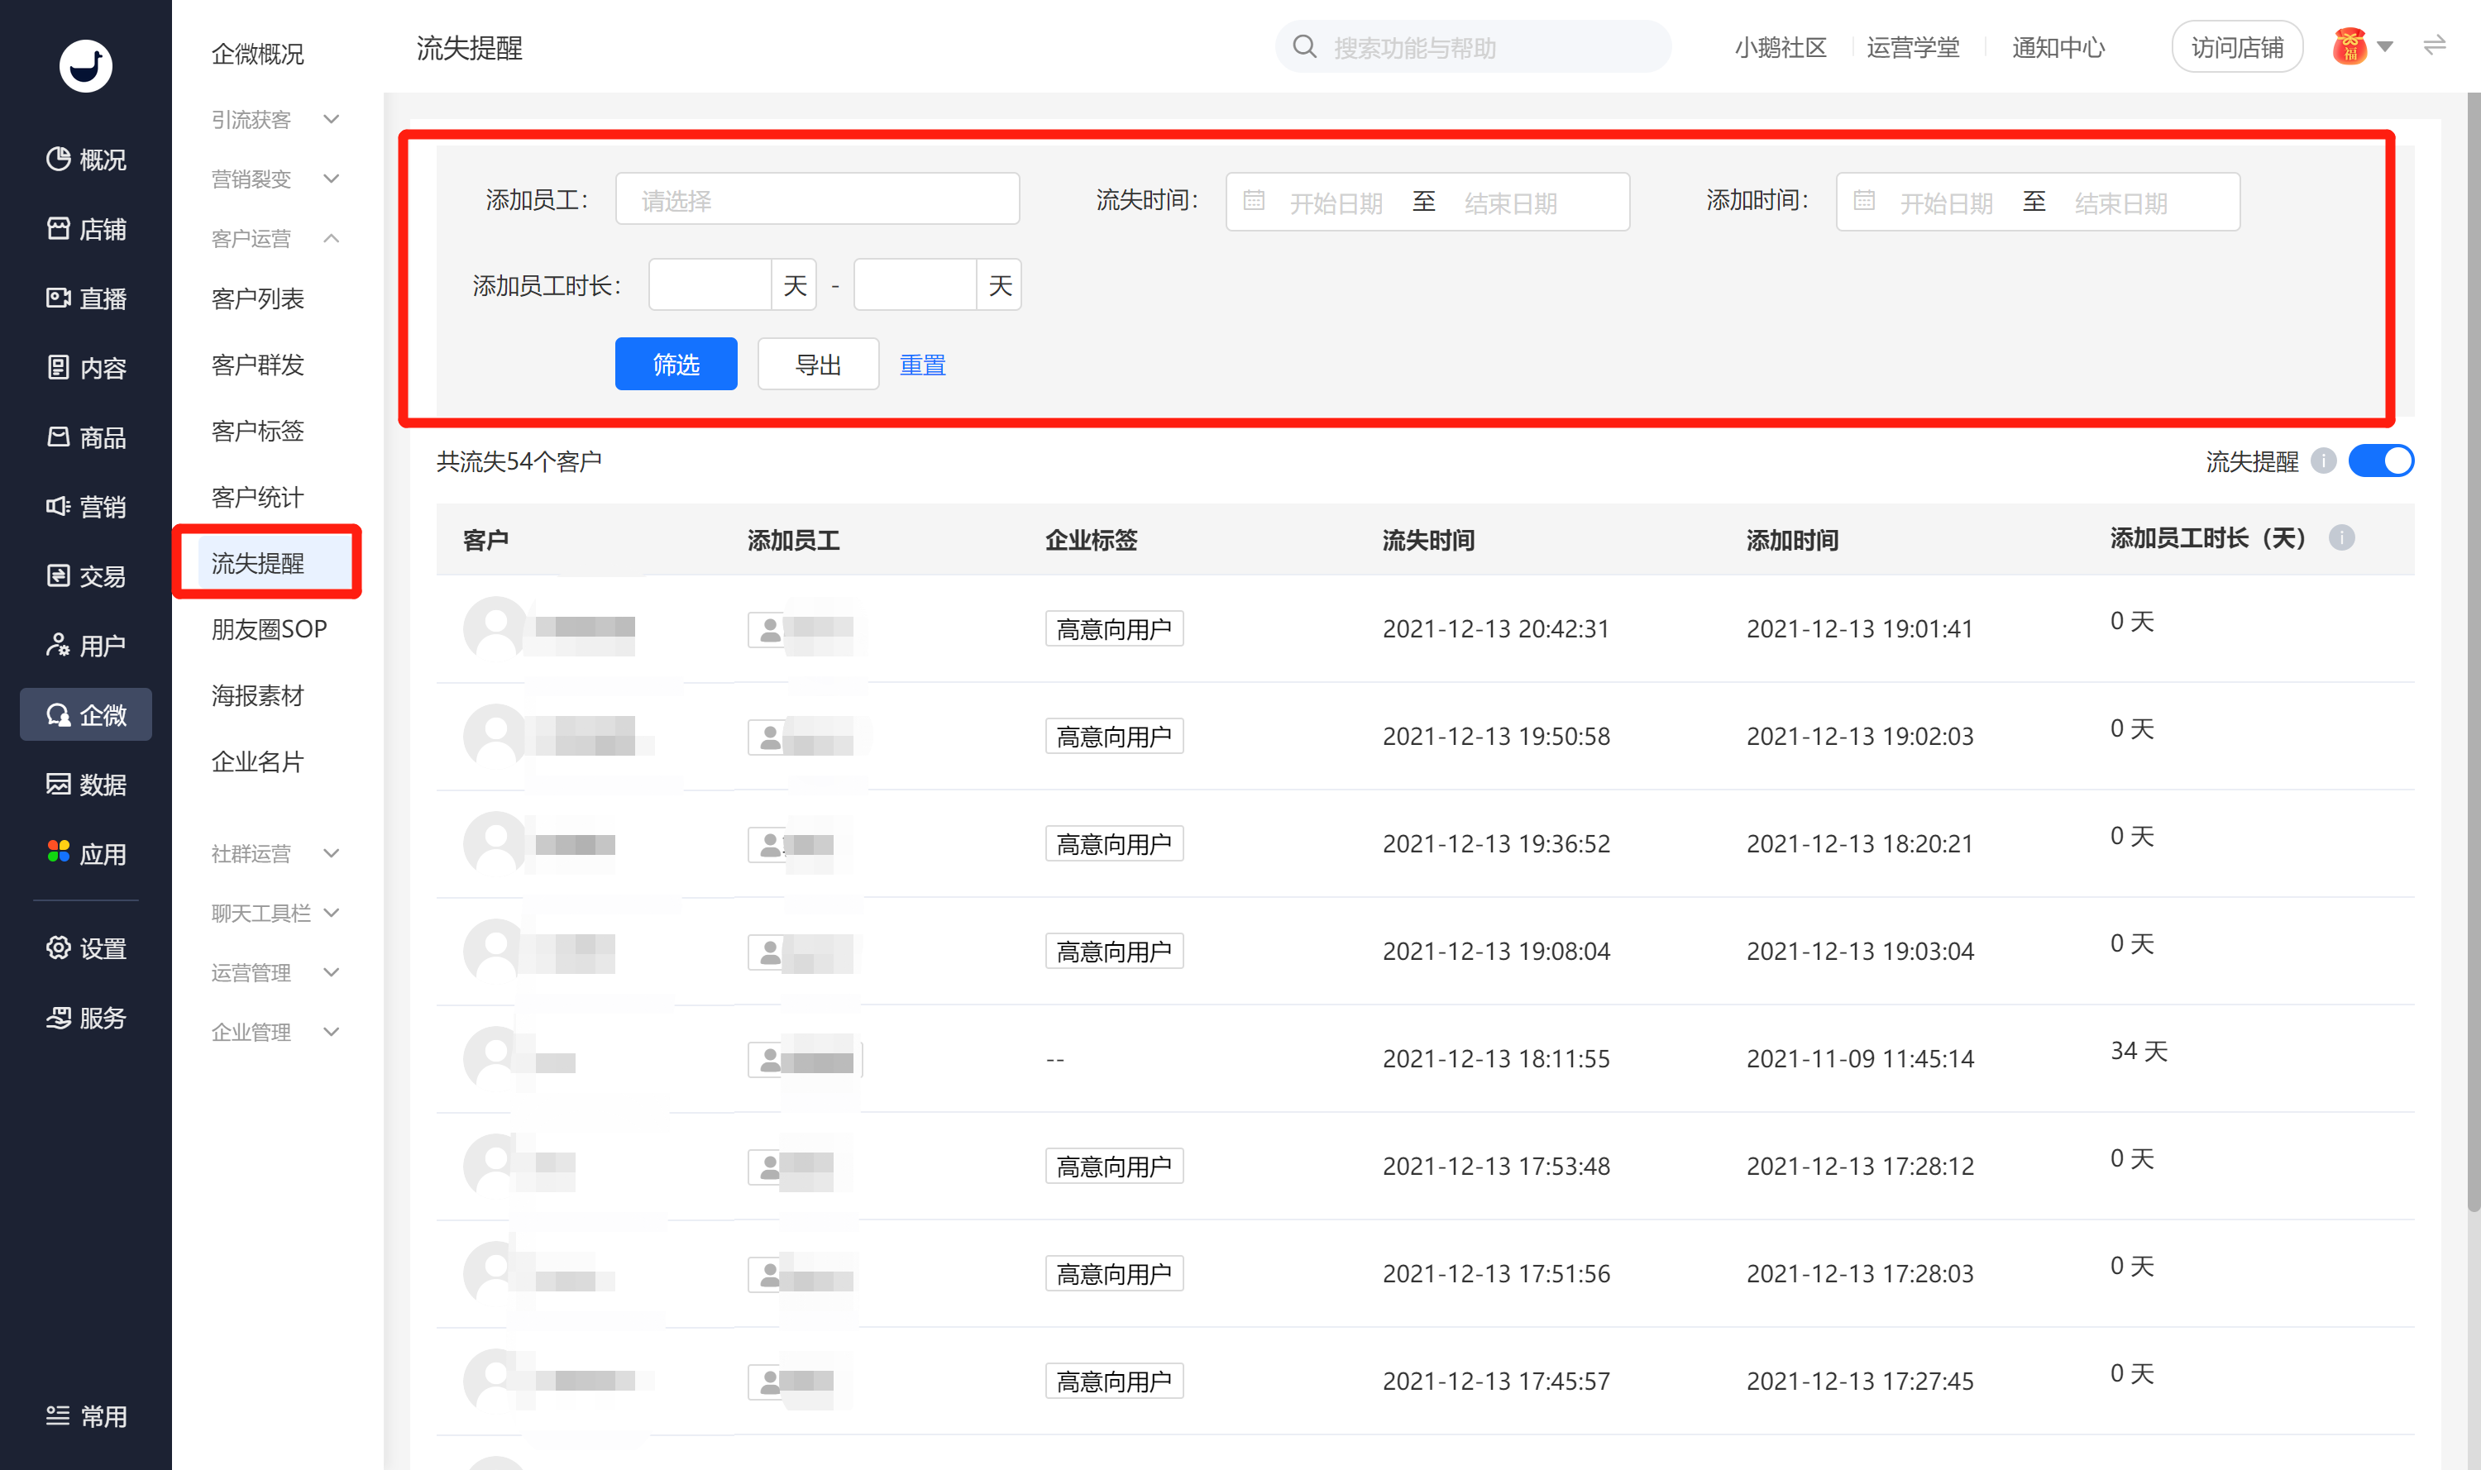Turn off the 流失提醒 switch
This screenshot has height=1470, width=2481.
point(2381,461)
